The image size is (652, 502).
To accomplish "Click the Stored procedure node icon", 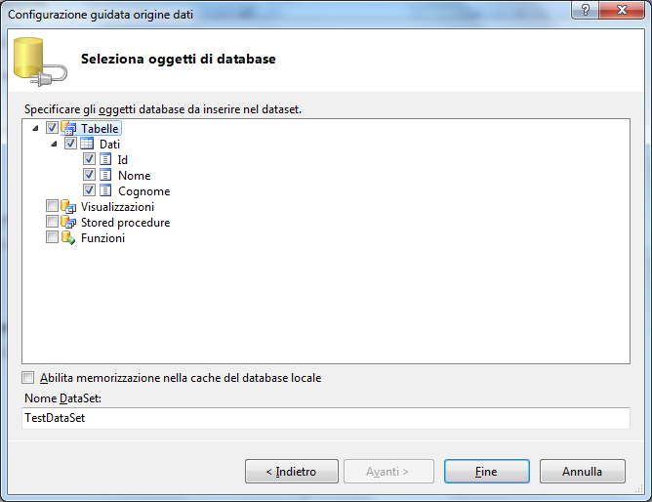I will pos(68,222).
